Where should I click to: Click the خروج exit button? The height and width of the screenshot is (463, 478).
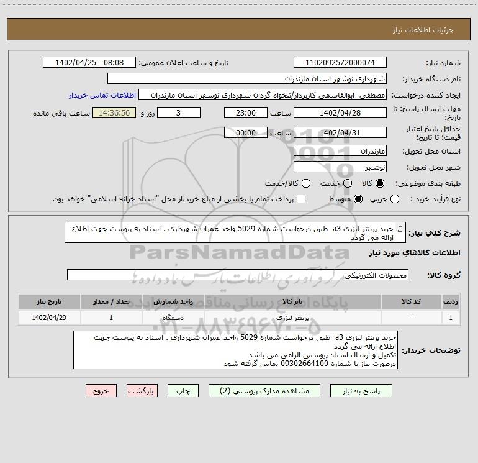(101, 391)
